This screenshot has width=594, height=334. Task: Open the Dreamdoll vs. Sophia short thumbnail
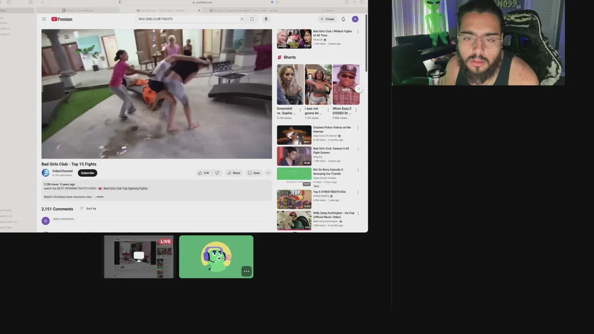click(x=290, y=84)
